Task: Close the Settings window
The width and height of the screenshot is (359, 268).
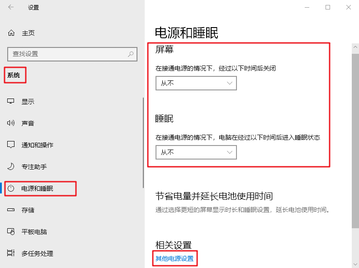Action: [349, 7]
